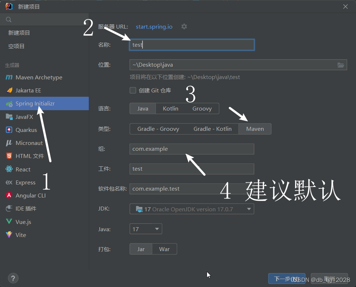Click the Jakarta EE generator icon

tap(9, 90)
